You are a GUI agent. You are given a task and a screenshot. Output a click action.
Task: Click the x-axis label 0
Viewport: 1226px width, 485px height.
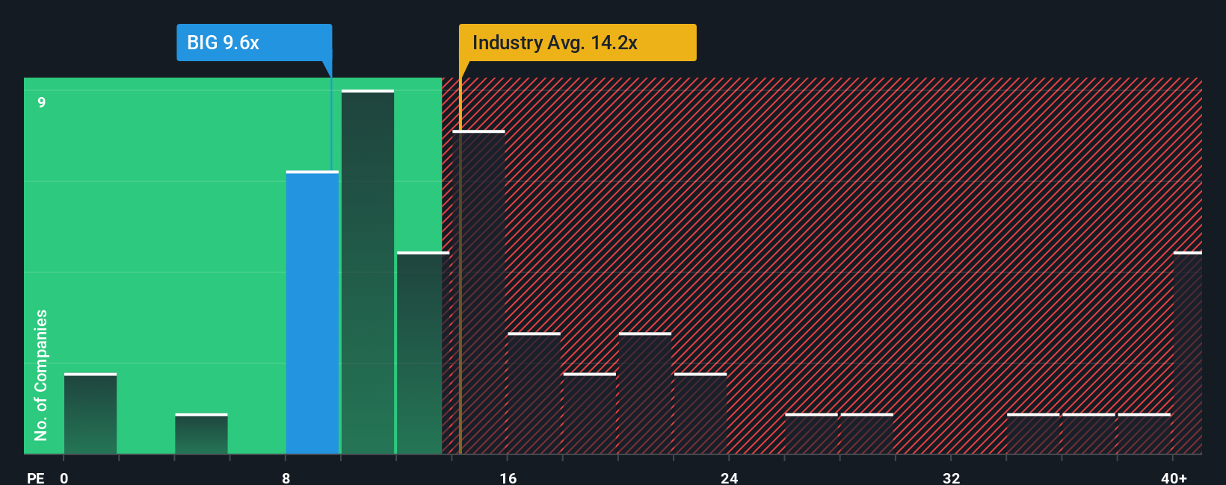(x=64, y=478)
